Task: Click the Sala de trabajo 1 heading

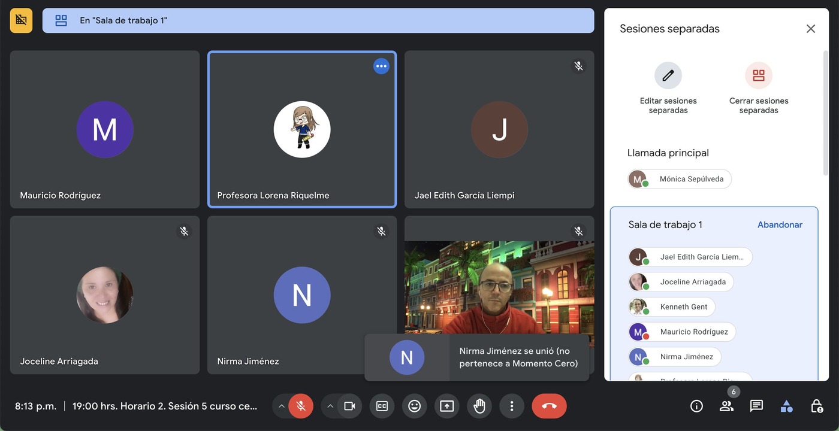Action: pyautogui.click(x=665, y=225)
